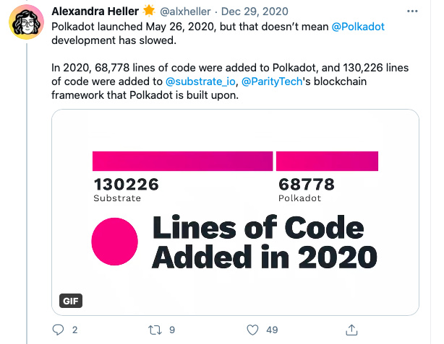This screenshot has width=444, height=344.
Task: Click the like count number 49
Action: [272, 330]
